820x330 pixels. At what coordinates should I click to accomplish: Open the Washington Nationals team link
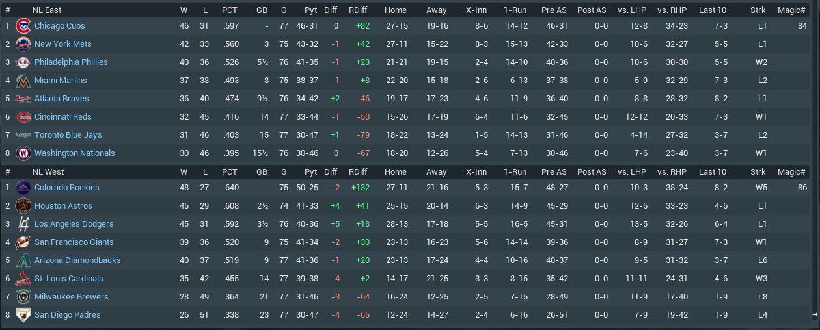[x=74, y=153]
